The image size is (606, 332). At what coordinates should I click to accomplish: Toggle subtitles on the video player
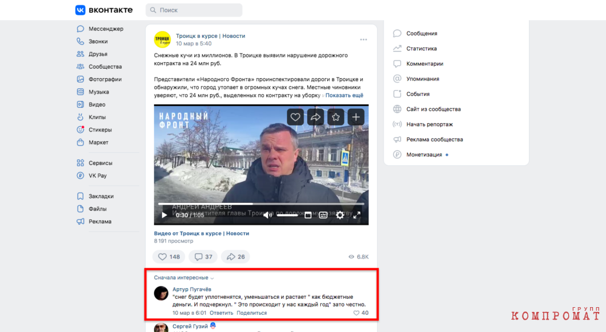323,215
